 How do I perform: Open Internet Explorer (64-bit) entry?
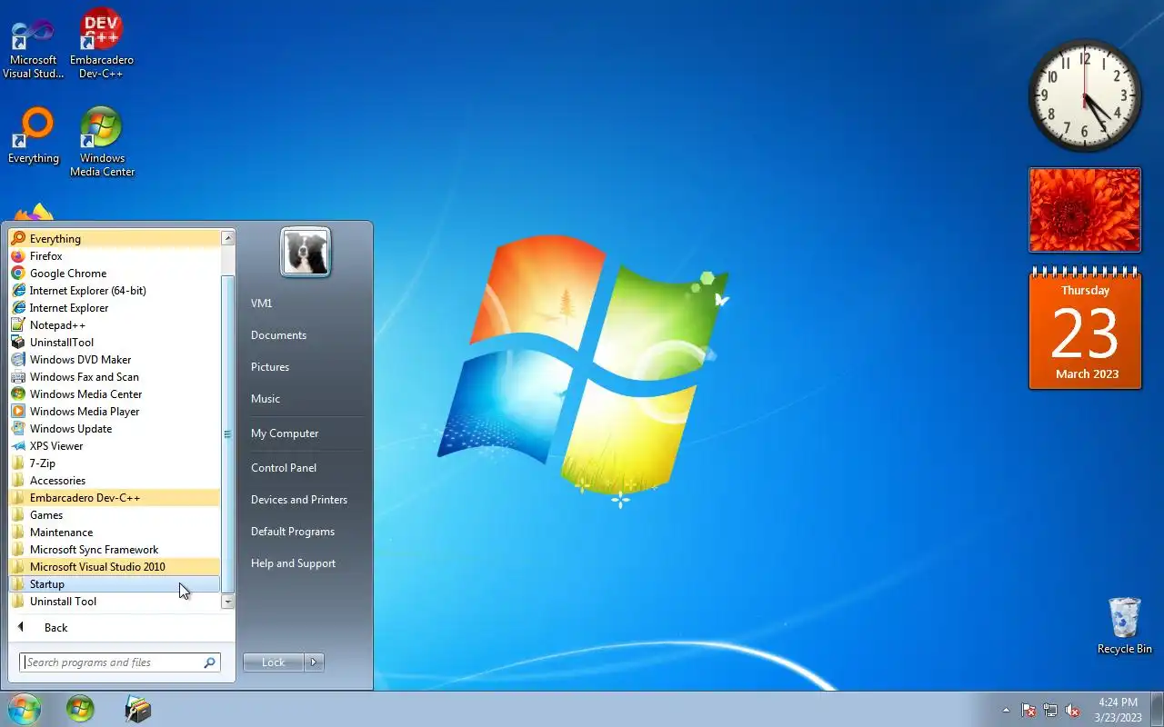tap(115, 291)
